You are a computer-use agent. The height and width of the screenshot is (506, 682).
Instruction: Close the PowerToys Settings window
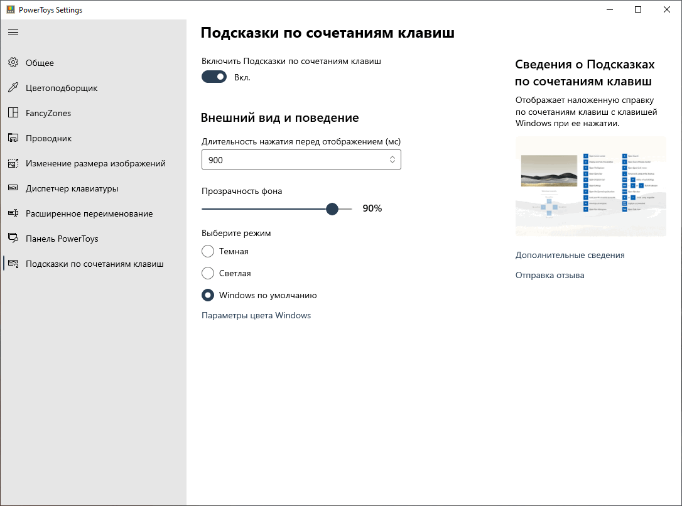click(x=667, y=9)
